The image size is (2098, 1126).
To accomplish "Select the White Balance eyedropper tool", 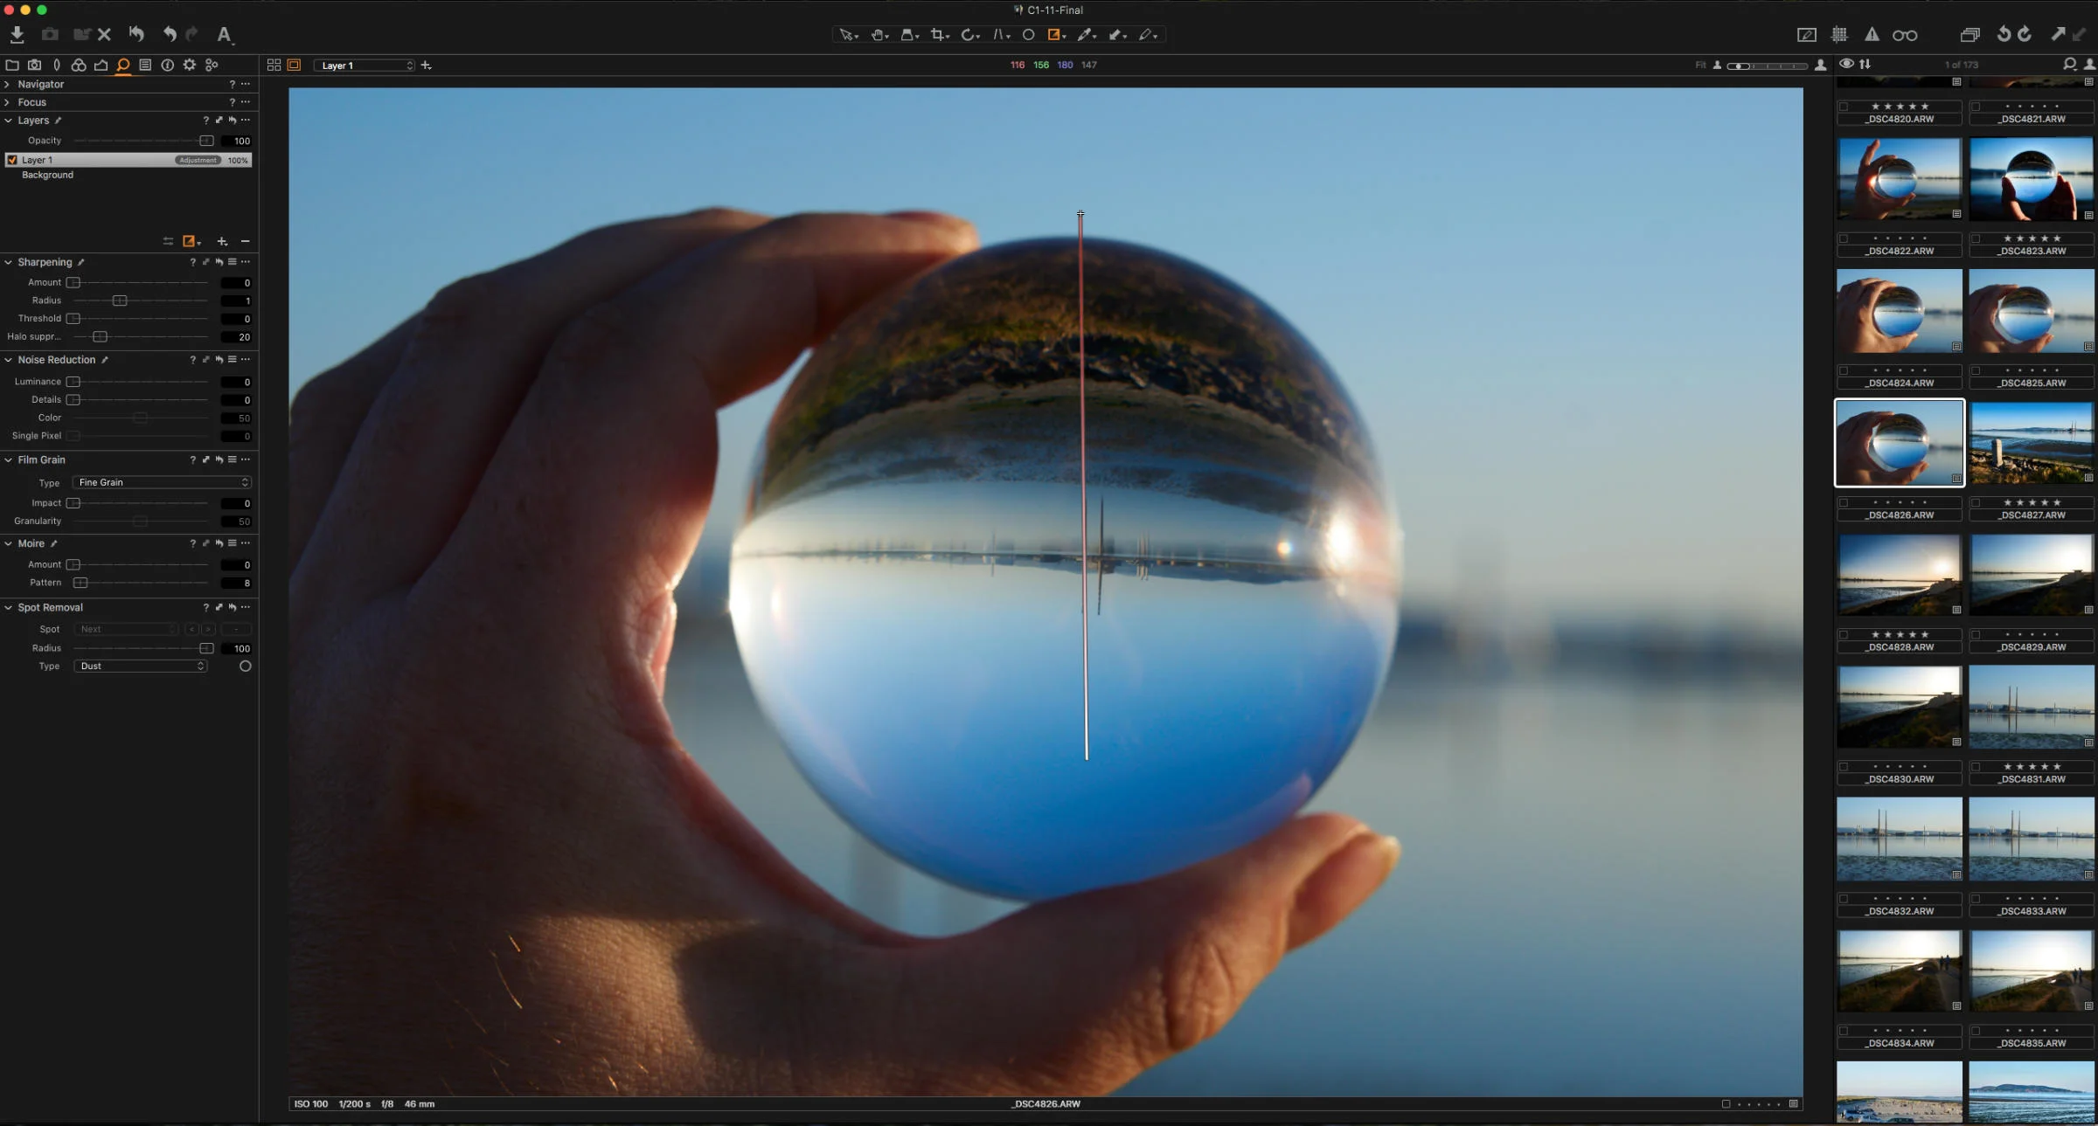I will (1087, 35).
